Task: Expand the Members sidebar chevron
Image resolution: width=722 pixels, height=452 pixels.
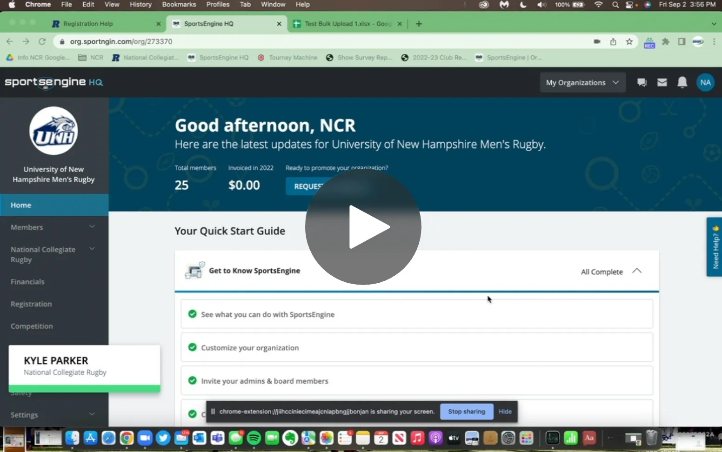Action: [x=92, y=226]
